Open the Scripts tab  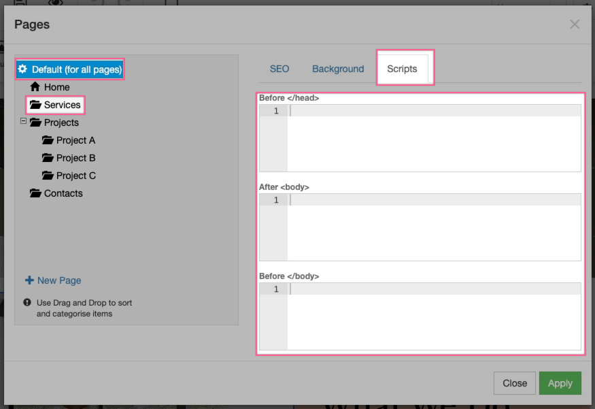(402, 69)
